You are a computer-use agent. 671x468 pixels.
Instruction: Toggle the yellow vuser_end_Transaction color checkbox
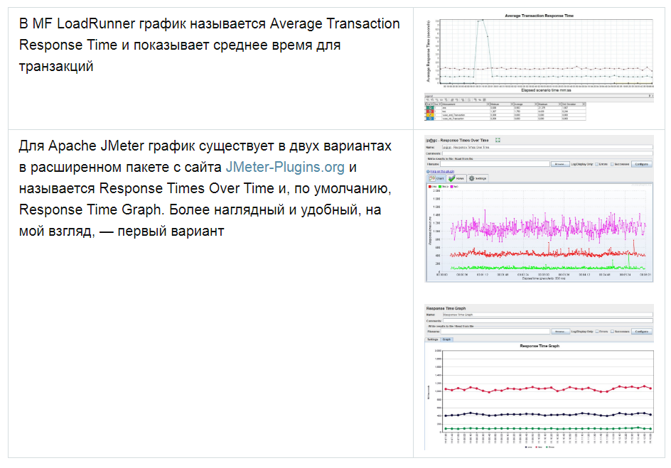(x=430, y=115)
